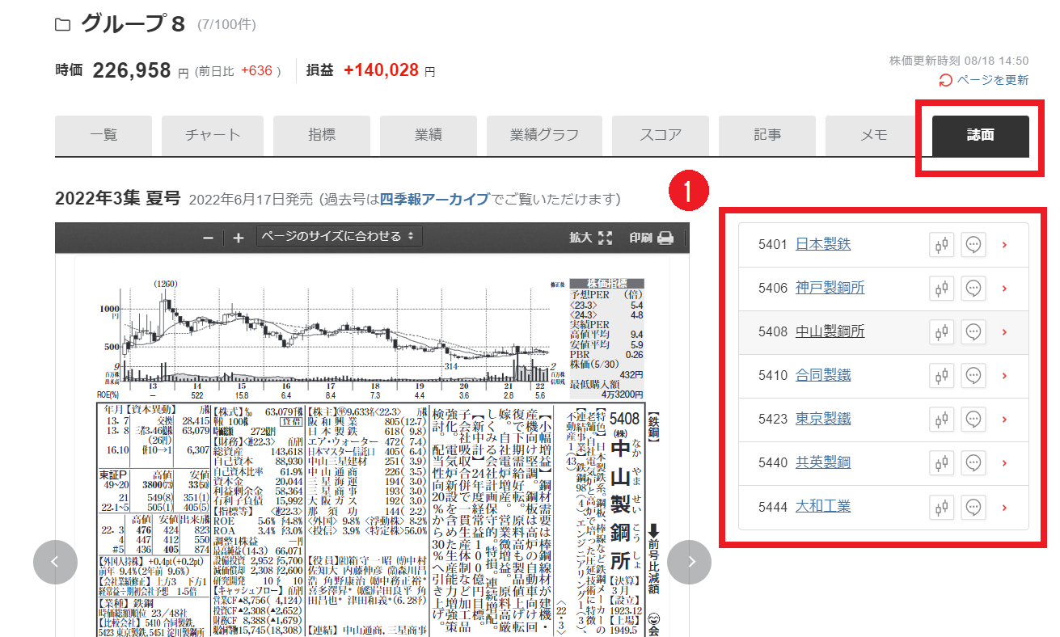Click the 損益 +140,028 value
This screenshot has height=637, width=1060.
coord(381,70)
